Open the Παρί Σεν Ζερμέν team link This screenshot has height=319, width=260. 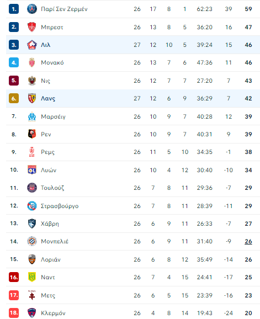coord(64,9)
